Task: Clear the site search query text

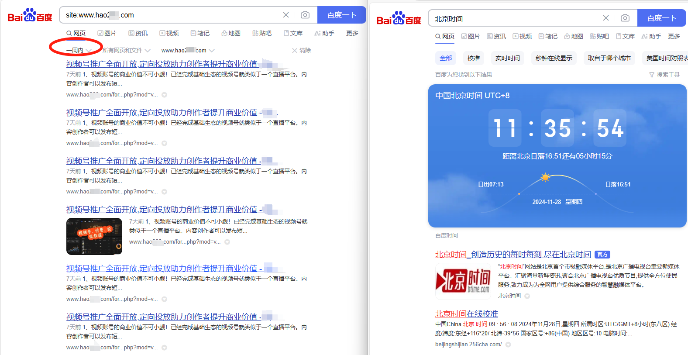Action: pyautogui.click(x=286, y=15)
